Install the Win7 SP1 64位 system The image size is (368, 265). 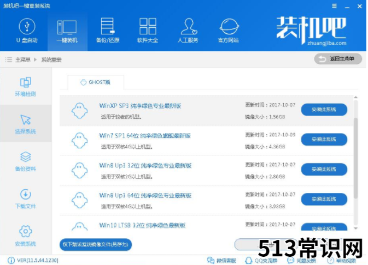click(x=324, y=139)
